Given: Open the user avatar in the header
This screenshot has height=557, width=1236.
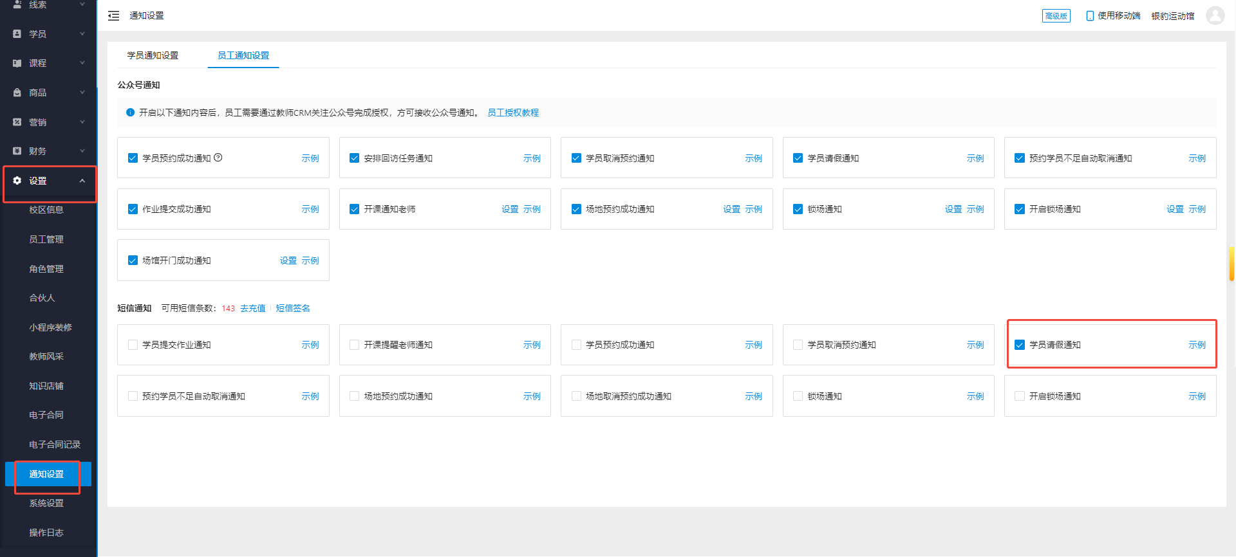Looking at the screenshot, I should [1215, 15].
